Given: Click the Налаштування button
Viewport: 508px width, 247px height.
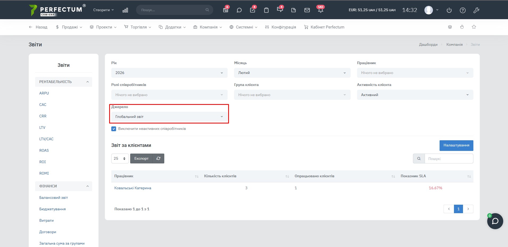Looking at the screenshot, I should [x=456, y=145].
